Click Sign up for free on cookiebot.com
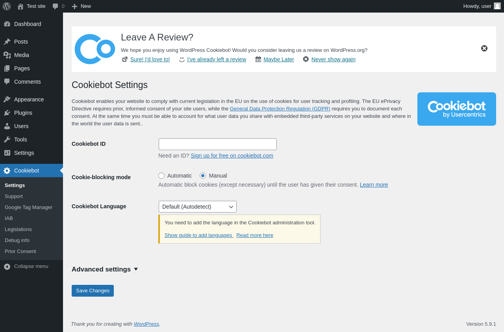This screenshot has height=332, width=504. coord(232,156)
